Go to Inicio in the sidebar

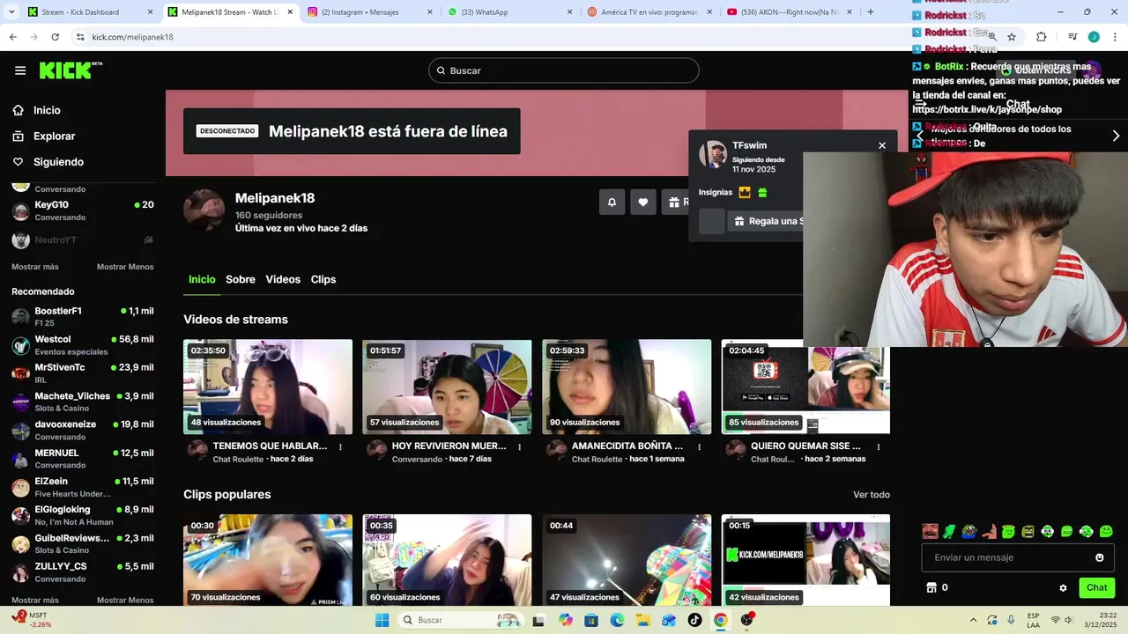pos(47,110)
